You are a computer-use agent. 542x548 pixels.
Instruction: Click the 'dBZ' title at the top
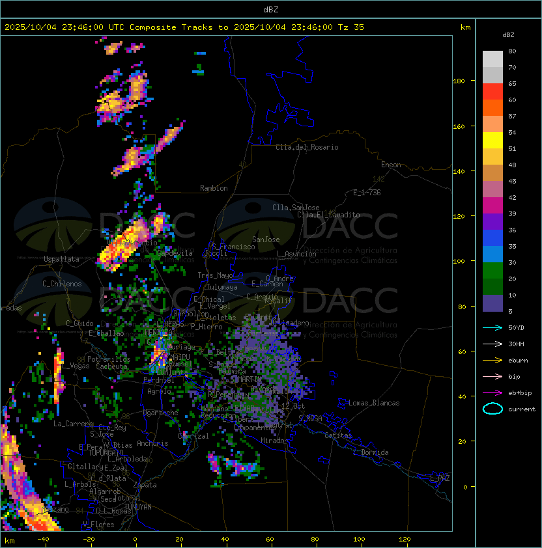point(271,10)
